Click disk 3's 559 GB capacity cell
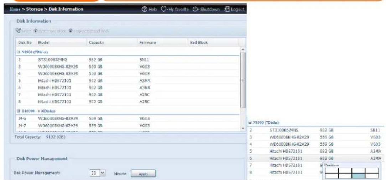This screenshot has height=180, width=386. [x=95, y=67]
